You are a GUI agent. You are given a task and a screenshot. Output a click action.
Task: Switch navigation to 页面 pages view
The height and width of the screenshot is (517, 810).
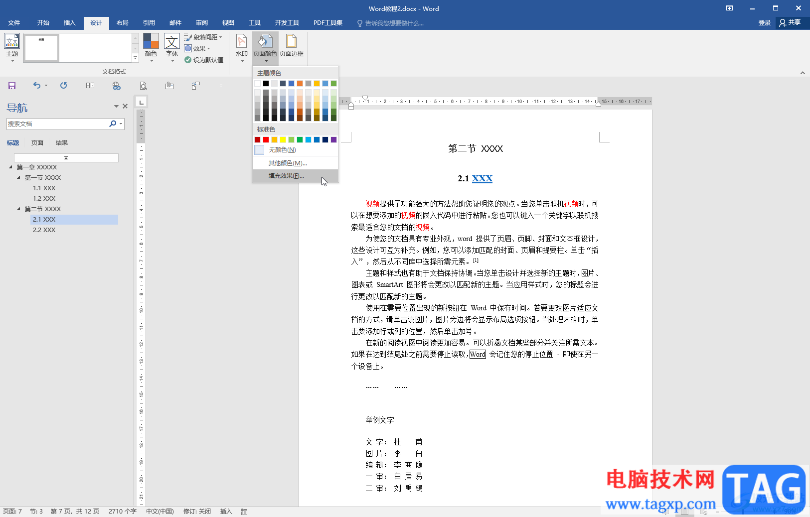click(37, 142)
